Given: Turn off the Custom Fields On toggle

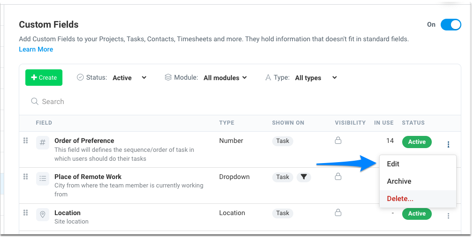Looking at the screenshot, I should click(x=451, y=25).
